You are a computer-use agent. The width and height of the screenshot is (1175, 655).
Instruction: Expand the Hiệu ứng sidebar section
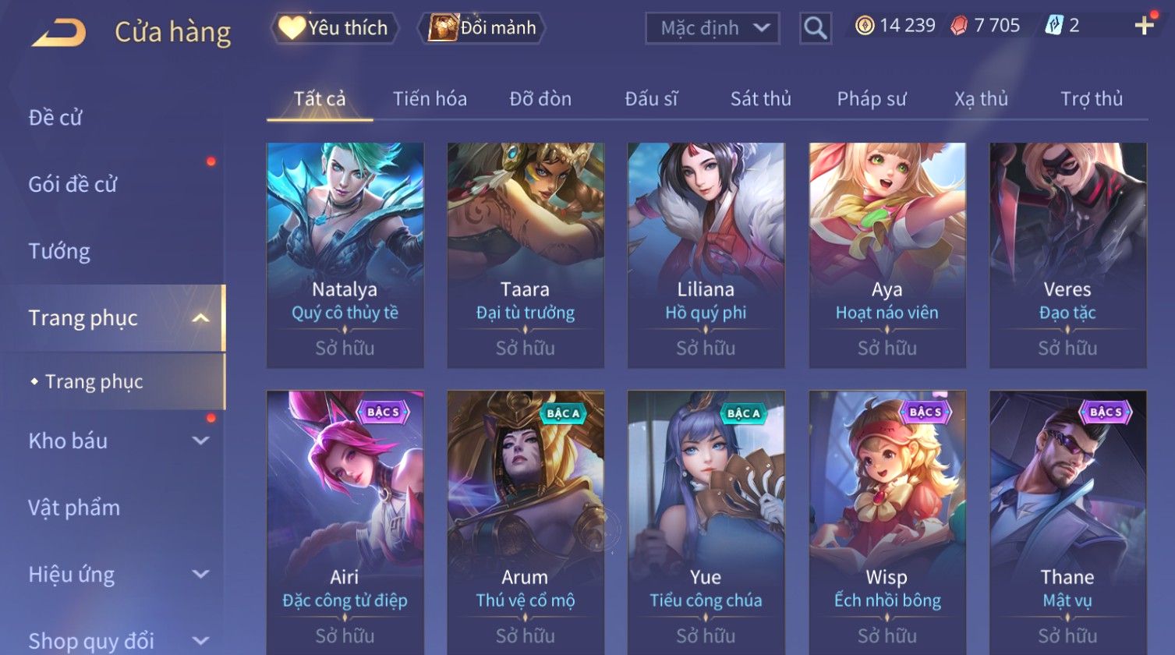[x=200, y=575]
